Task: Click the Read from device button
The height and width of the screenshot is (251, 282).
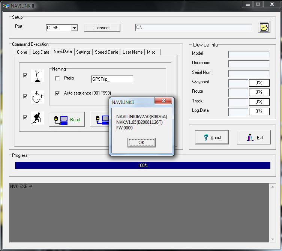Action: pos(67,119)
